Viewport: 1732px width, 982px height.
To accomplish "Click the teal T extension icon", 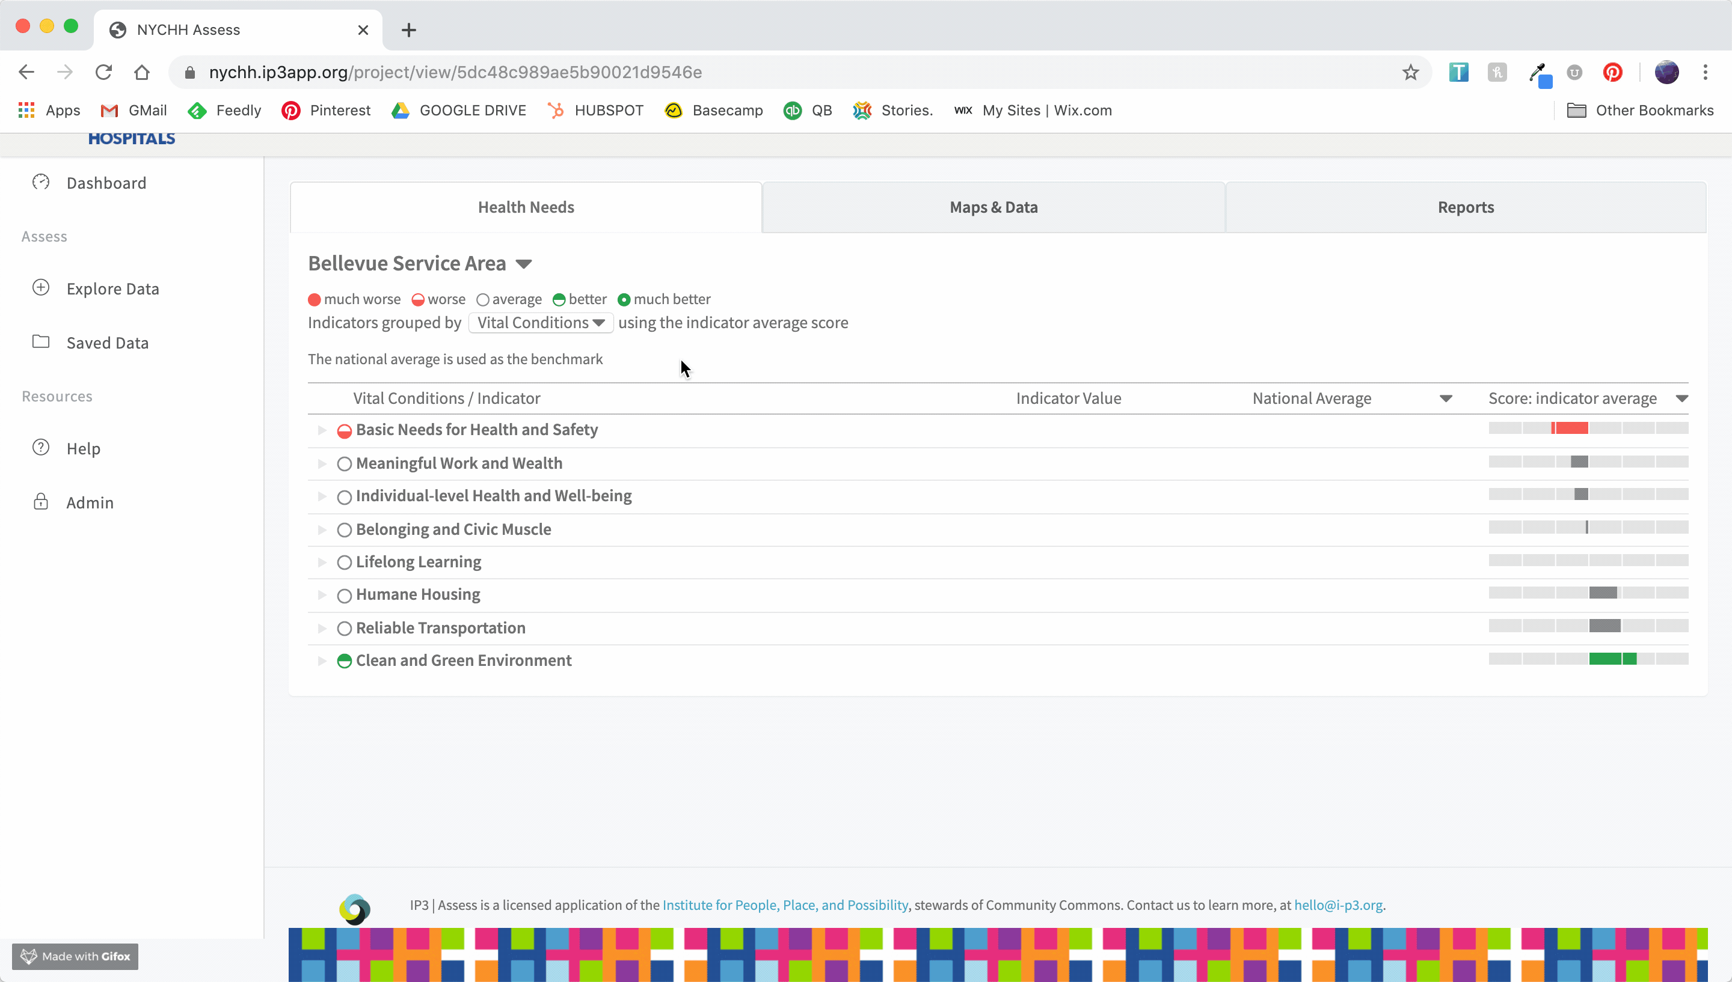I will pos(1459,72).
